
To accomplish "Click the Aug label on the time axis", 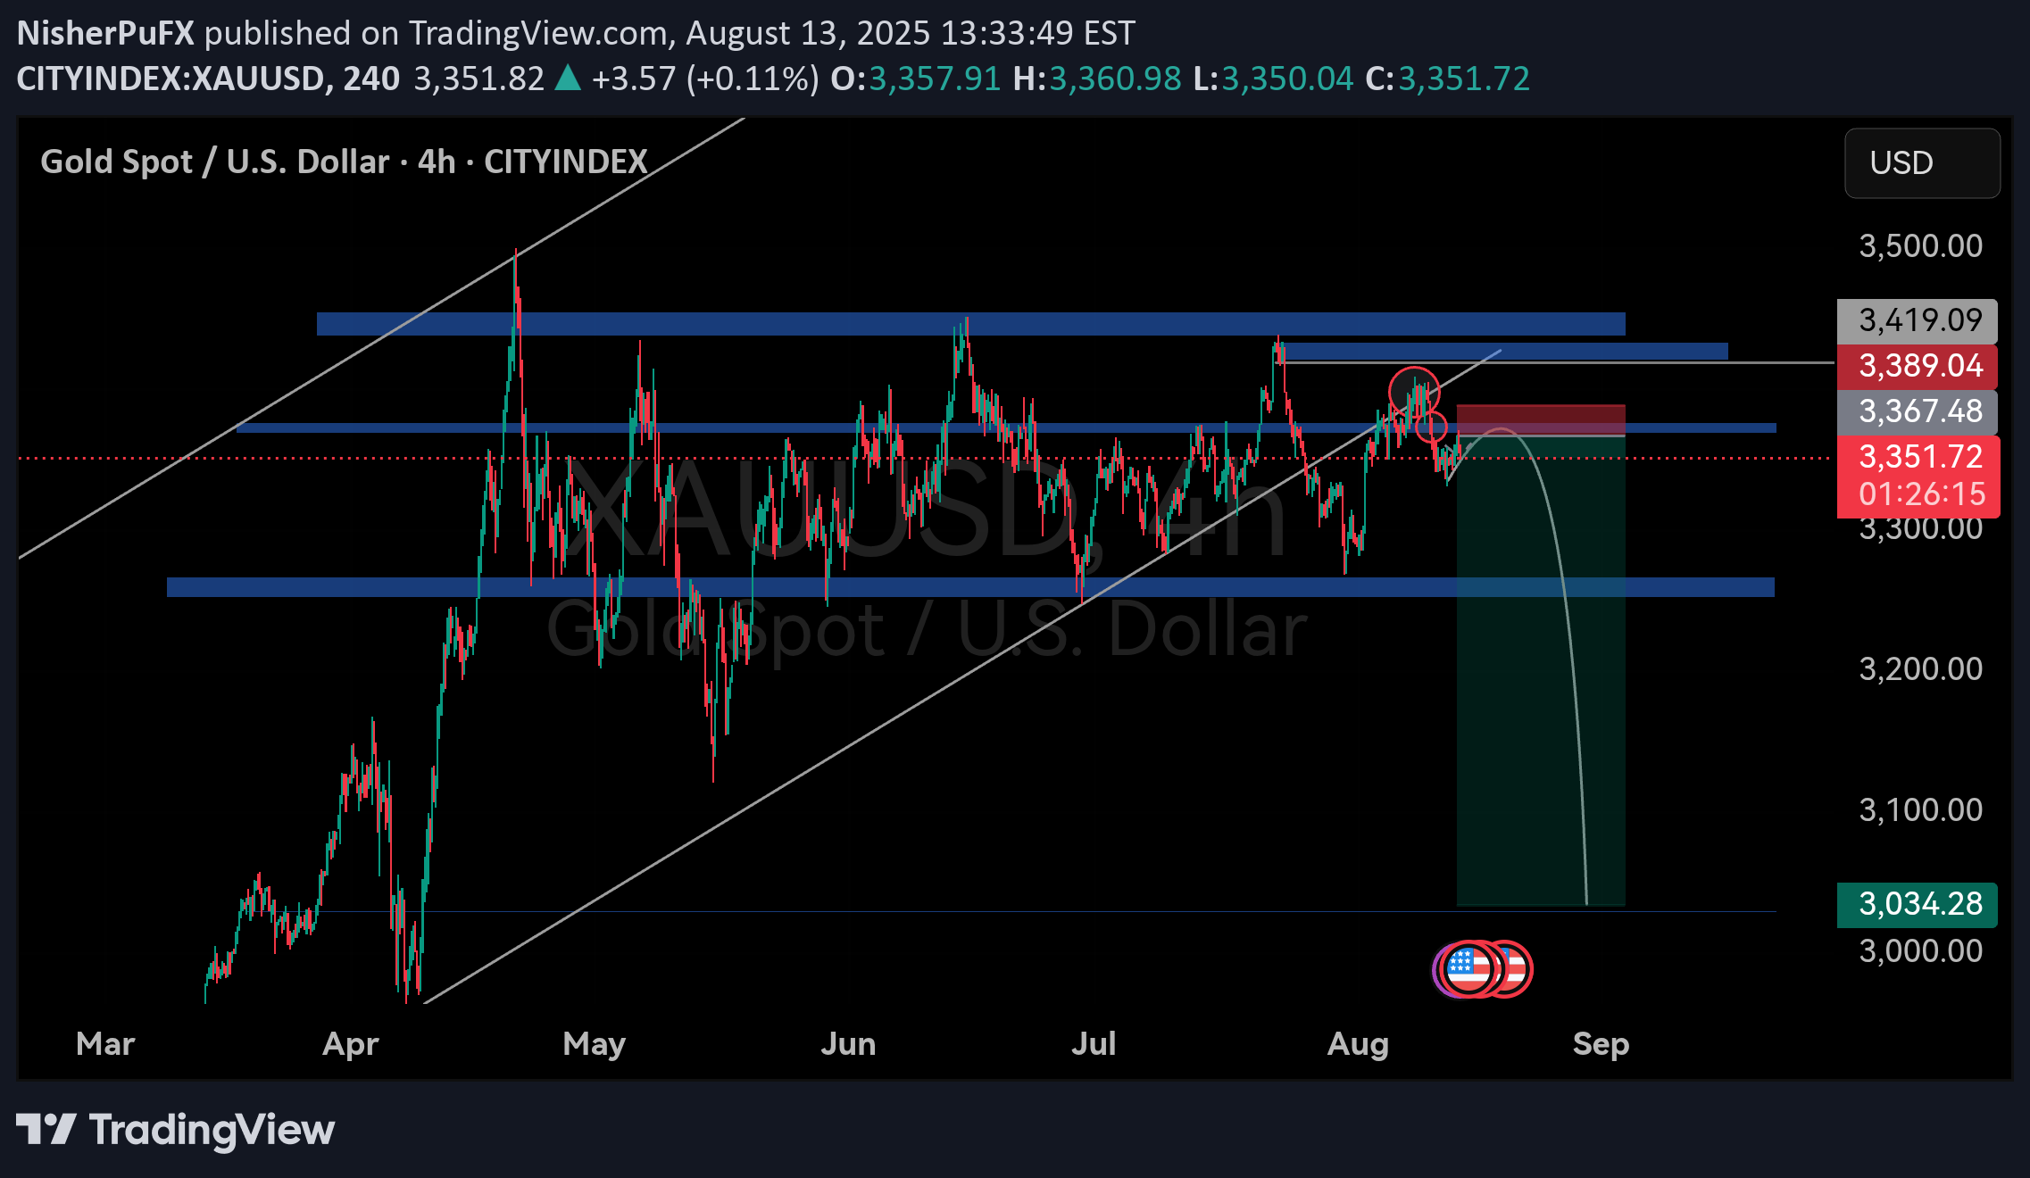I will coord(1357,1043).
